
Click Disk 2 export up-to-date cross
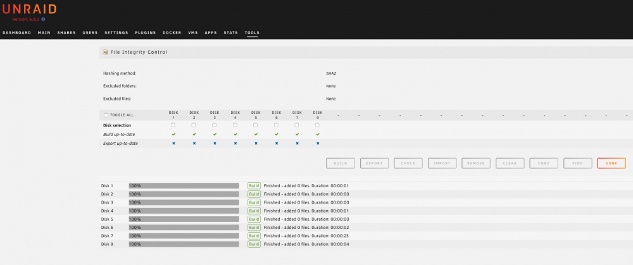tap(194, 143)
